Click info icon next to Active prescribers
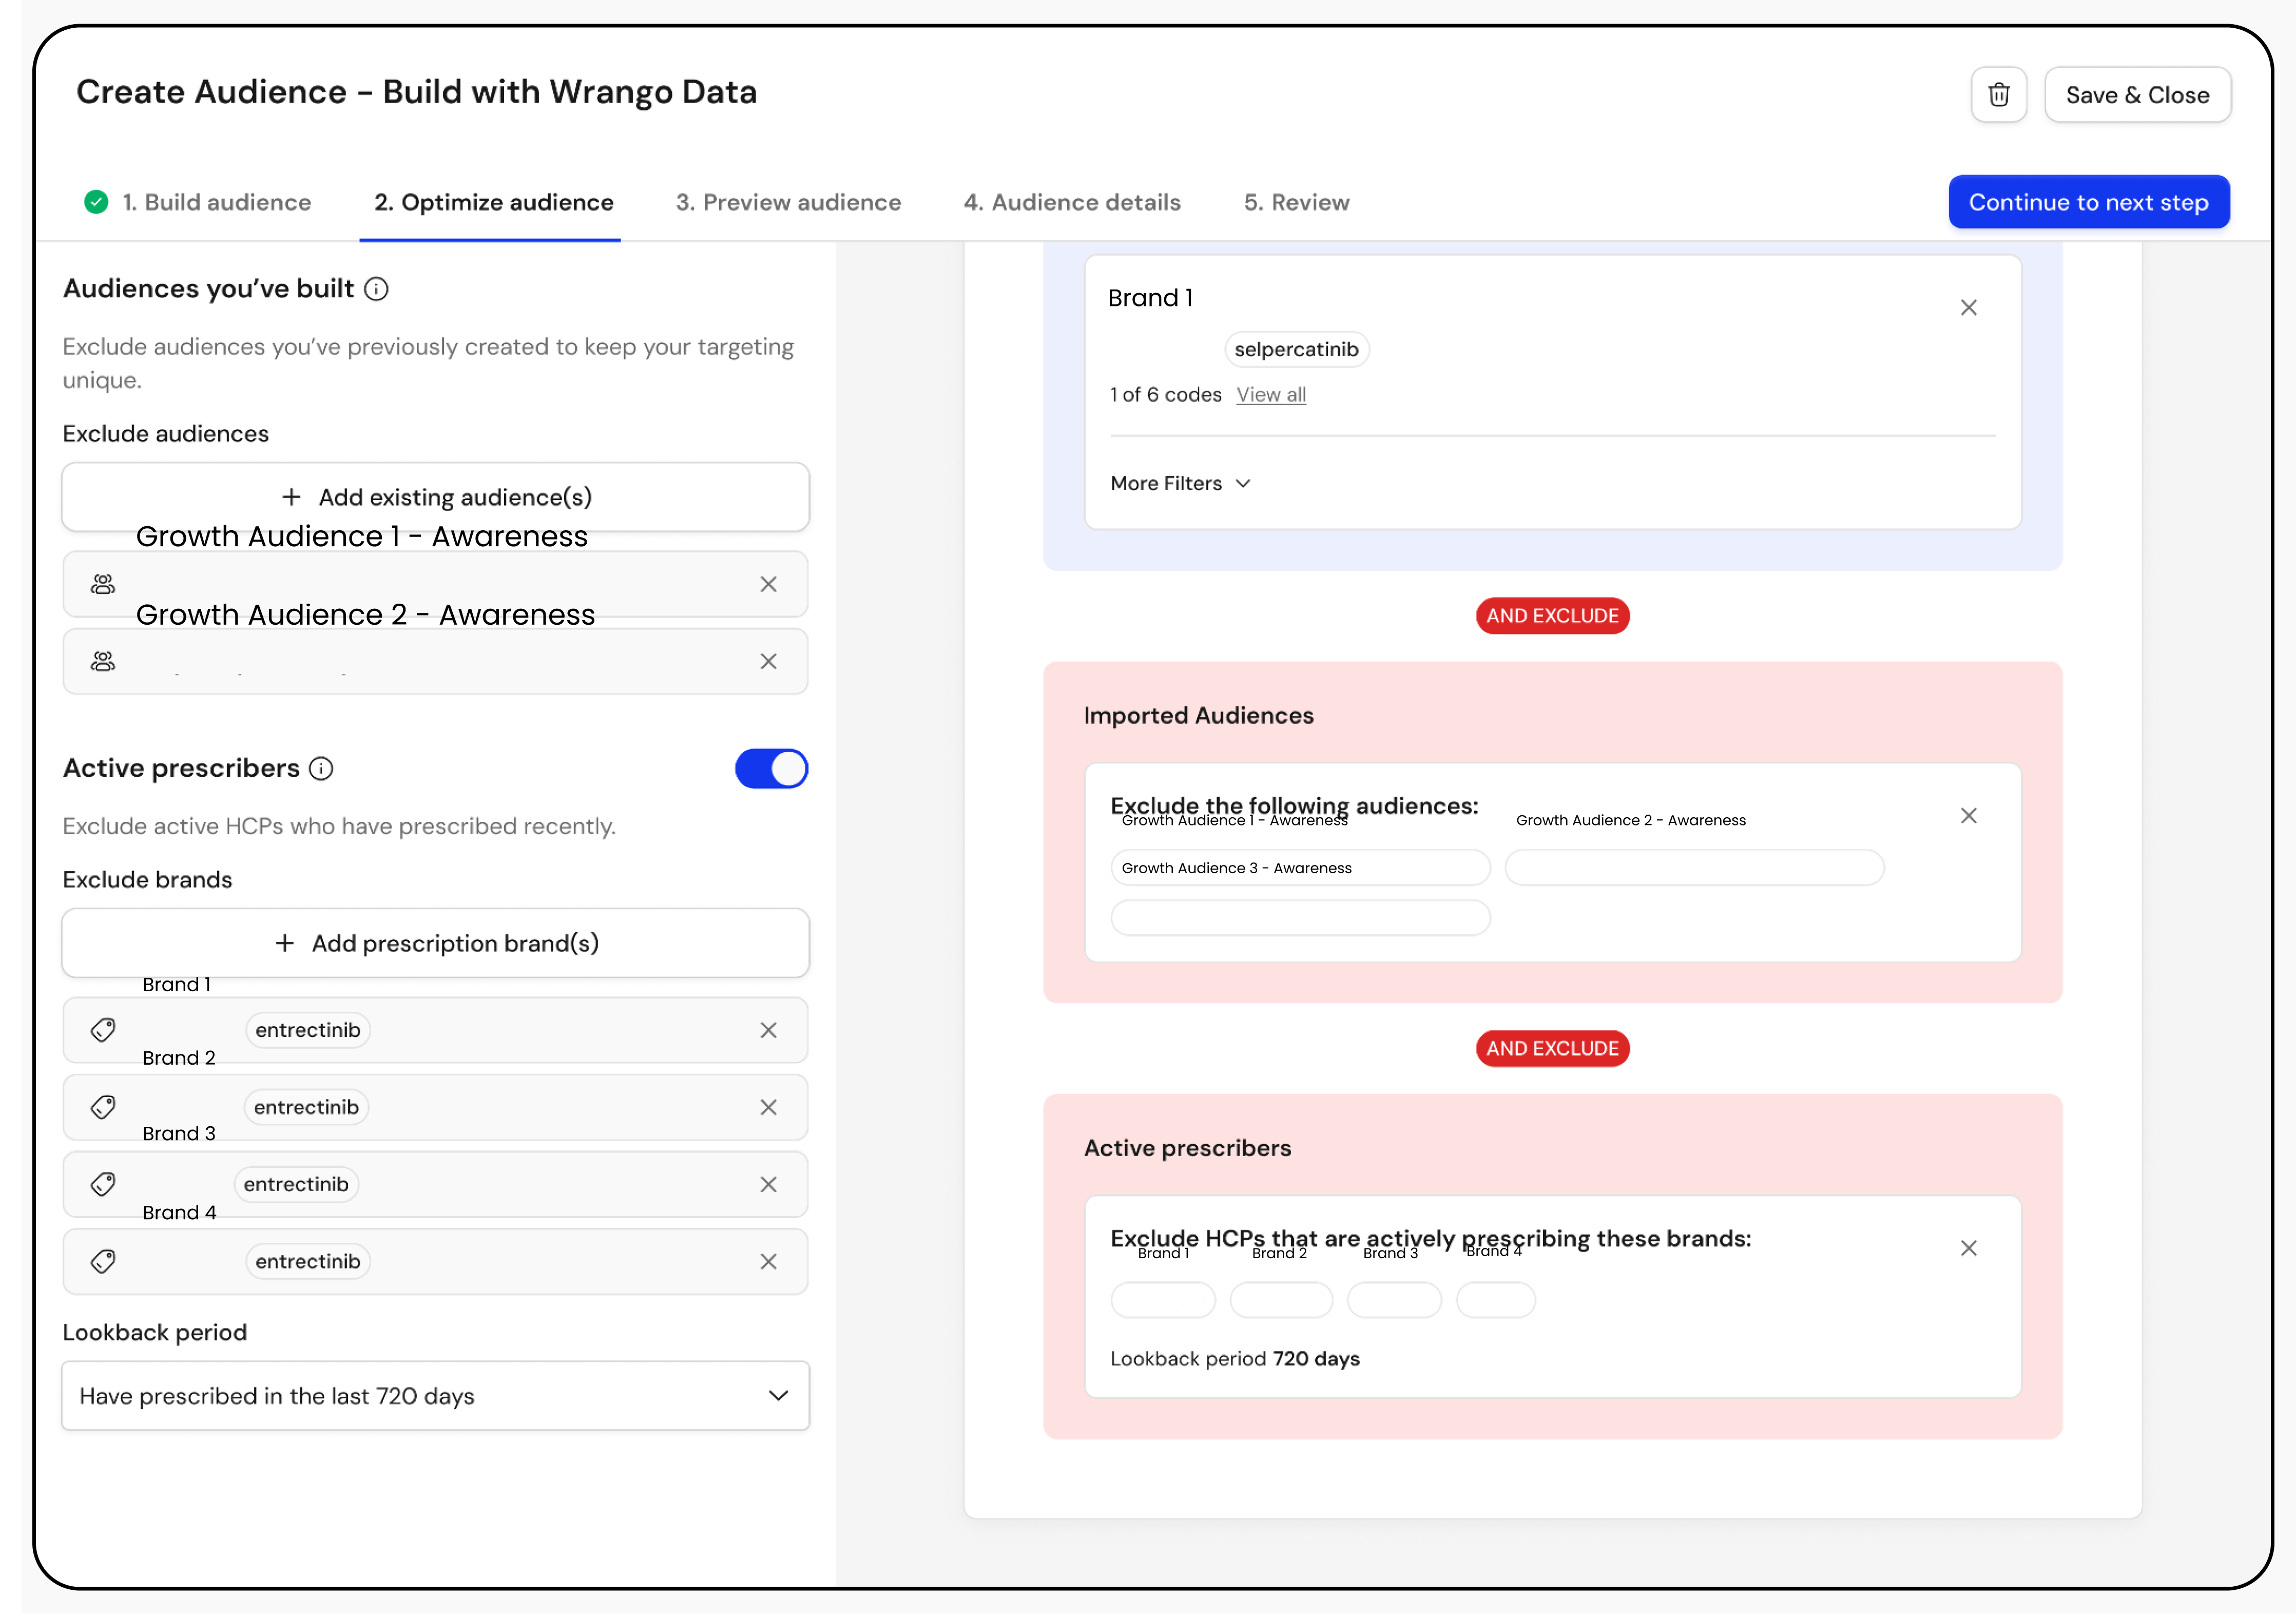The image size is (2296, 1617). [321, 768]
